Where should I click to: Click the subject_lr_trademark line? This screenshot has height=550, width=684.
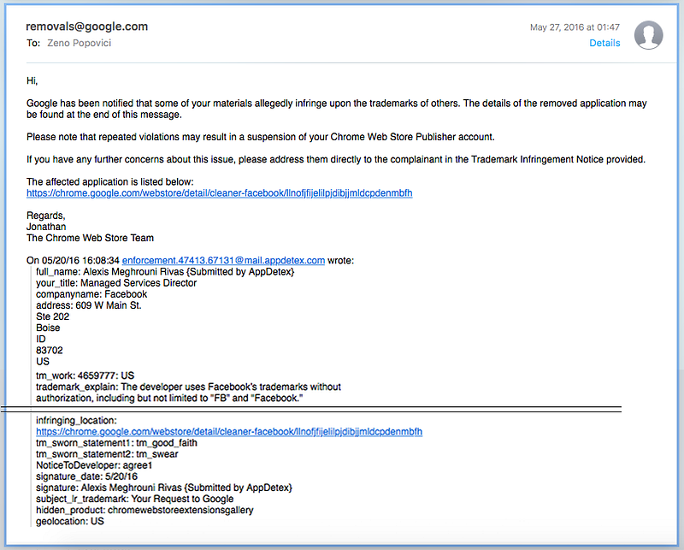[135, 499]
